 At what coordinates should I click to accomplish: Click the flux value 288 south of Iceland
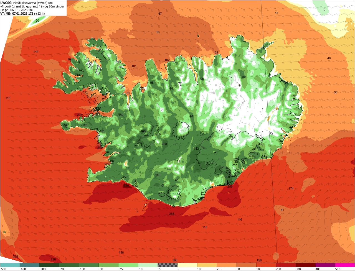(172, 214)
